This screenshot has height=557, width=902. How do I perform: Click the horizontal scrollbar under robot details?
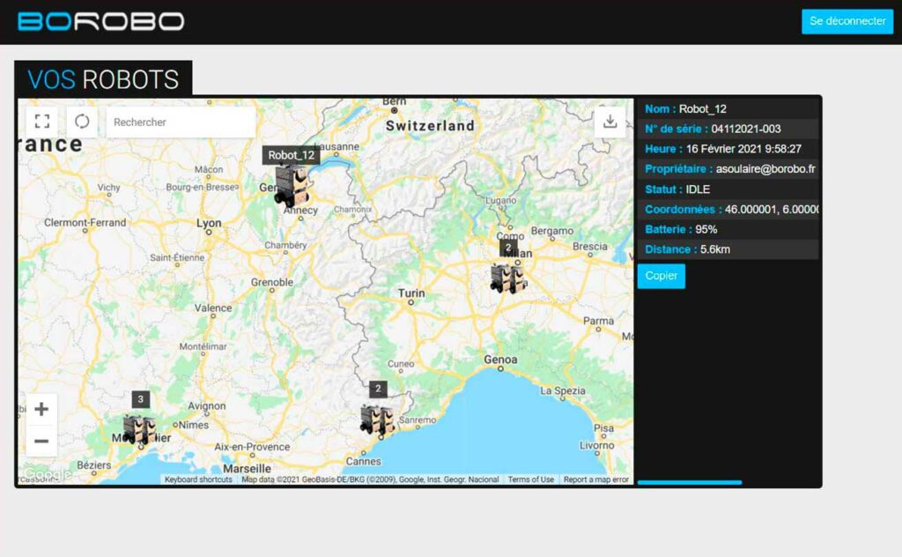click(690, 482)
